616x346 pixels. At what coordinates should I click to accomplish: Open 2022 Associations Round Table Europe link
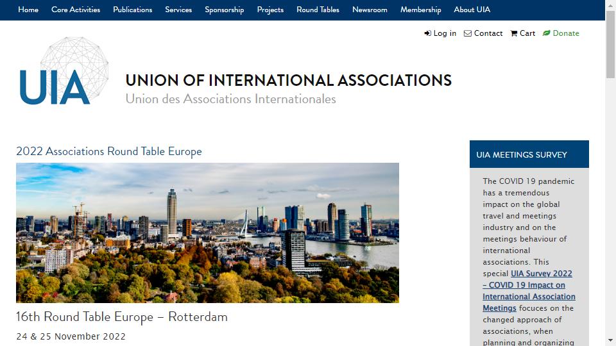pos(109,151)
